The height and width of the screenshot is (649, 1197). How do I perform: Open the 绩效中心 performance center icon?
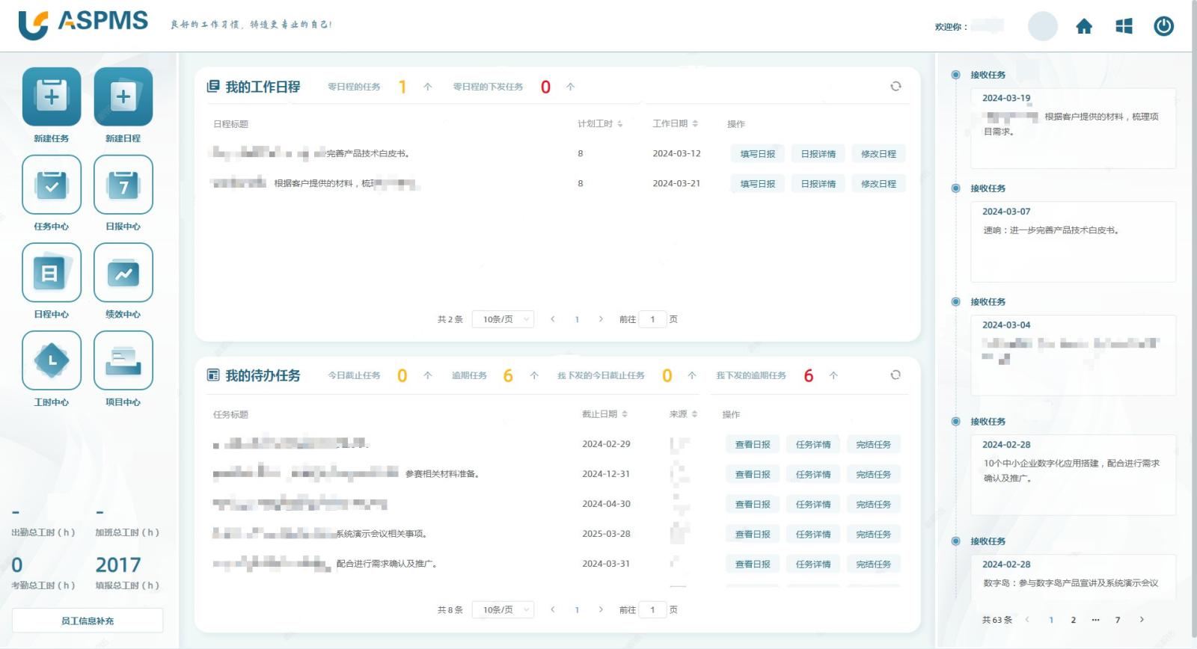point(123,273)
